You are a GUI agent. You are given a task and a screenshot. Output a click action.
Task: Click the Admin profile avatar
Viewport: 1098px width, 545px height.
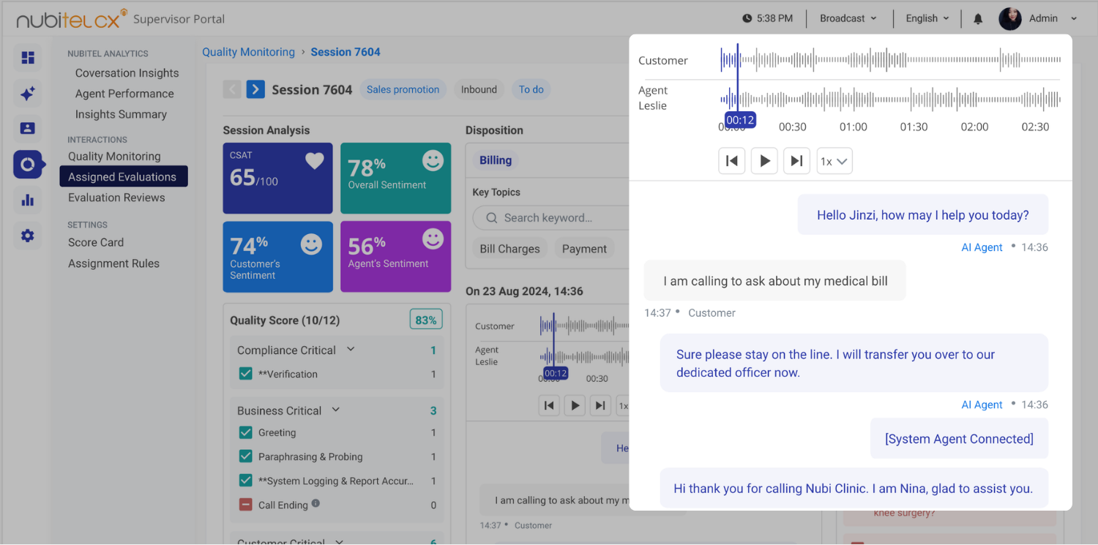tap(1010, 19)
